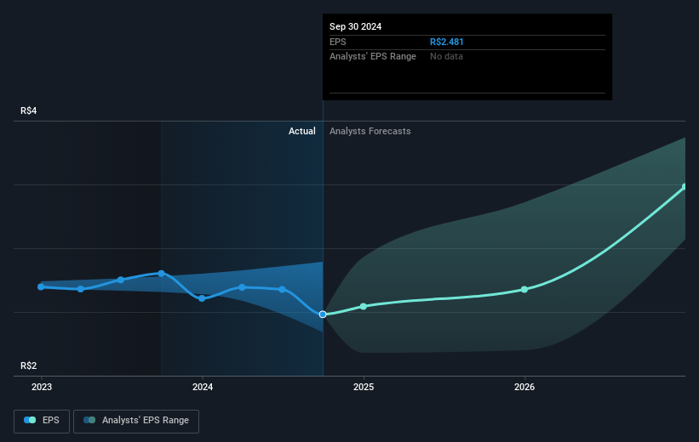Select the EPS data point at 2024

coord(202,298)
